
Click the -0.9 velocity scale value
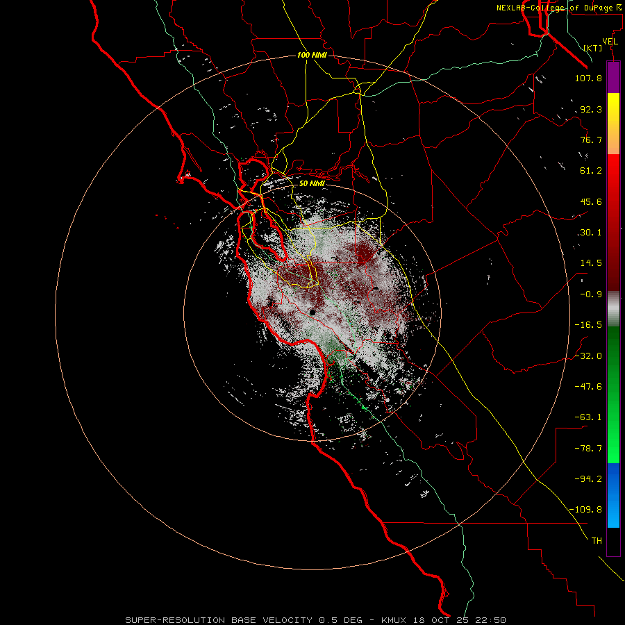[x=591, y=294]
